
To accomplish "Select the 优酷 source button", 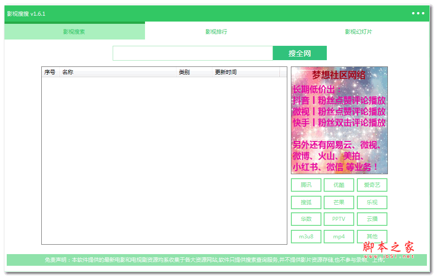I will click(x=339, y=185).
